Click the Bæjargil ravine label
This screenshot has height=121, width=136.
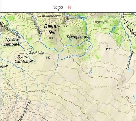point(37,28)
